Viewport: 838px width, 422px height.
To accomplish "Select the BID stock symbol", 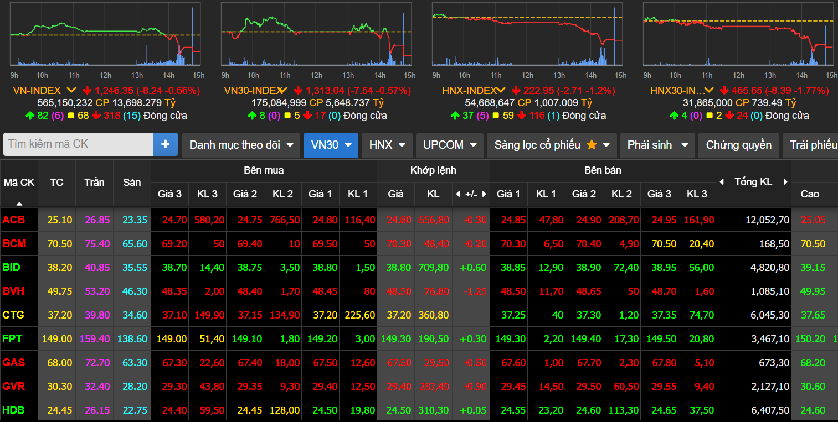I will tap(12, 268).
